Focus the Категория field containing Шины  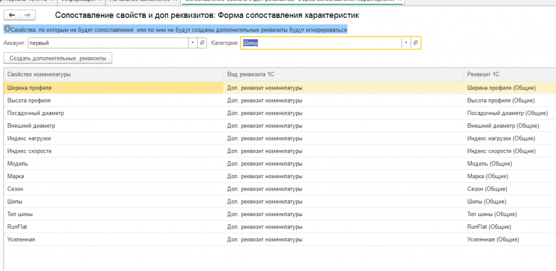point(321,43)
